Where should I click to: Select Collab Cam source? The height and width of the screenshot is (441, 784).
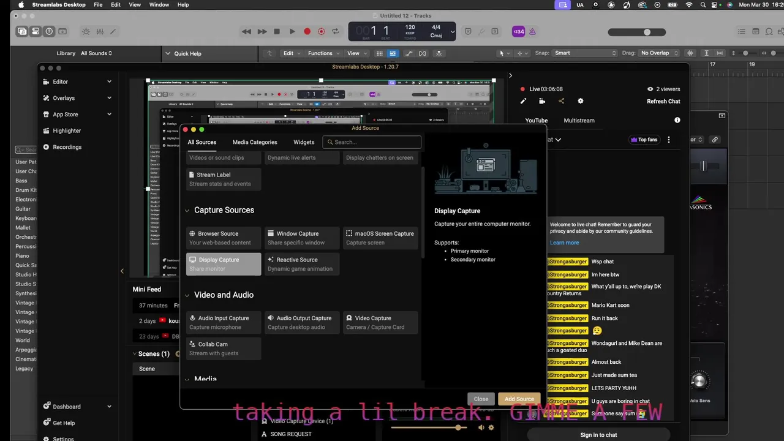224,349
